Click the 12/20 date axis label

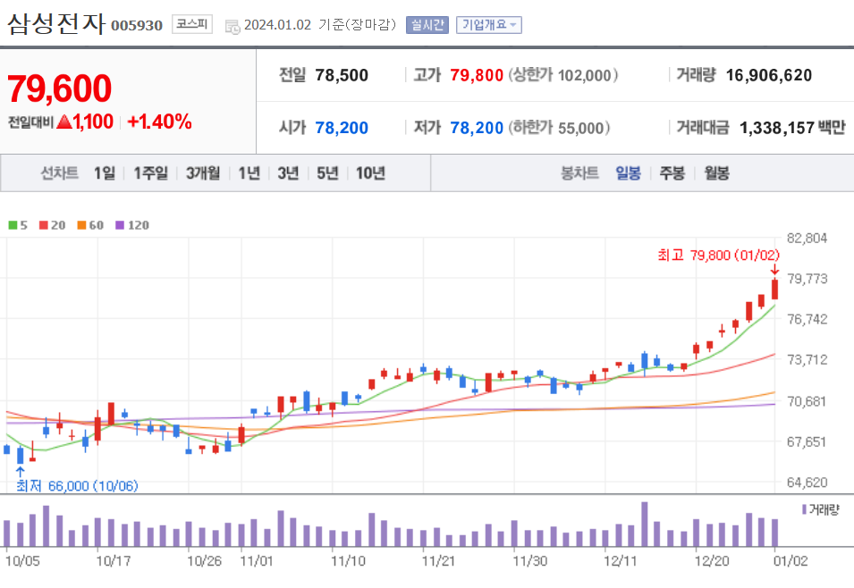click(x=711, y=561)
